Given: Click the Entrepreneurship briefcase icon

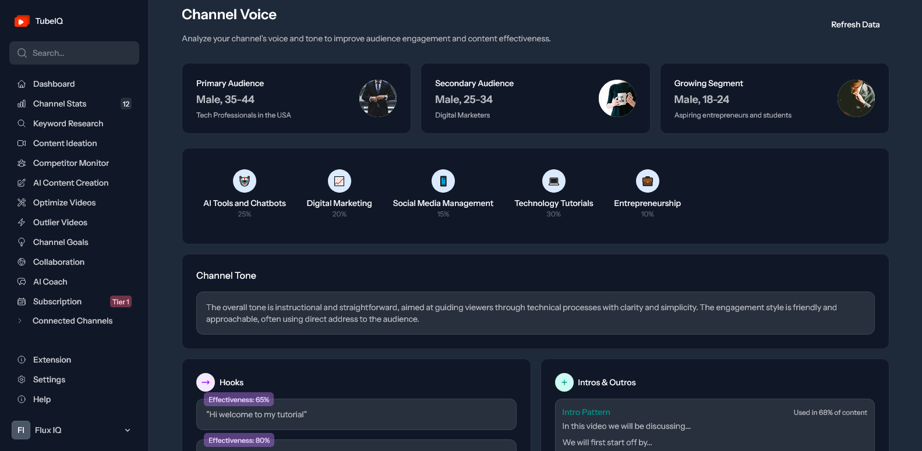Looking at the screenshot, I should coord(647,181).
